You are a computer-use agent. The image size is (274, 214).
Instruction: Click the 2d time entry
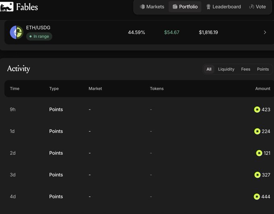12,153
